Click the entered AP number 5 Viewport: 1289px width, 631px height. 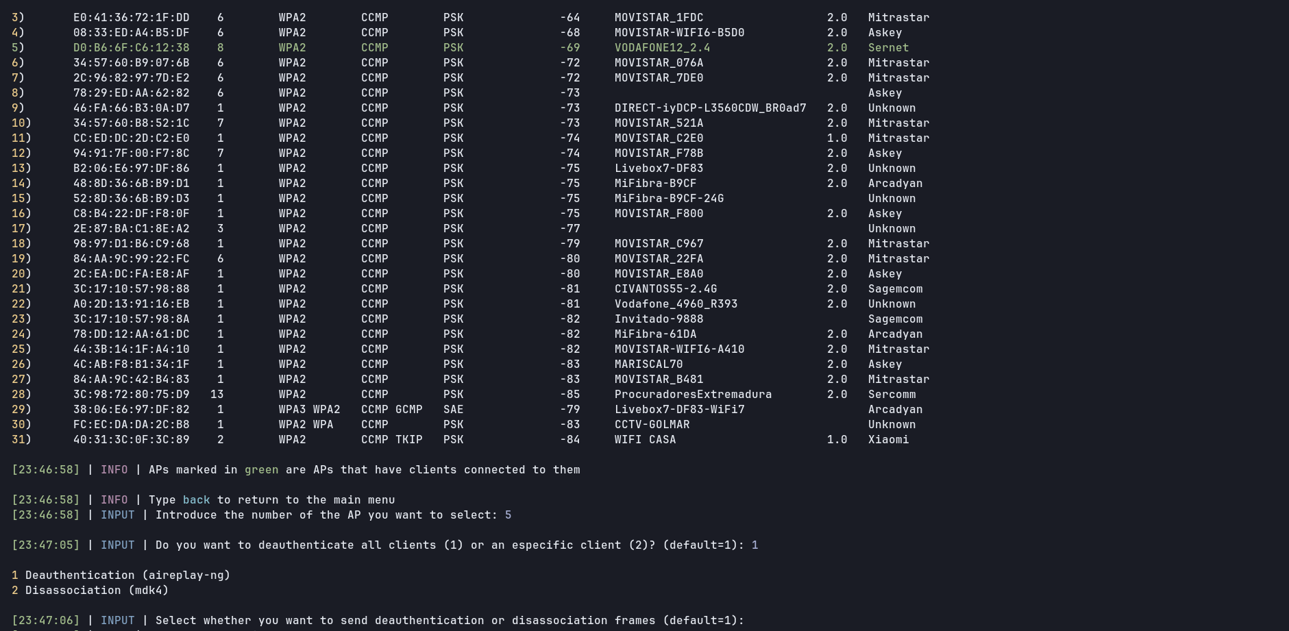coord(508,515)
